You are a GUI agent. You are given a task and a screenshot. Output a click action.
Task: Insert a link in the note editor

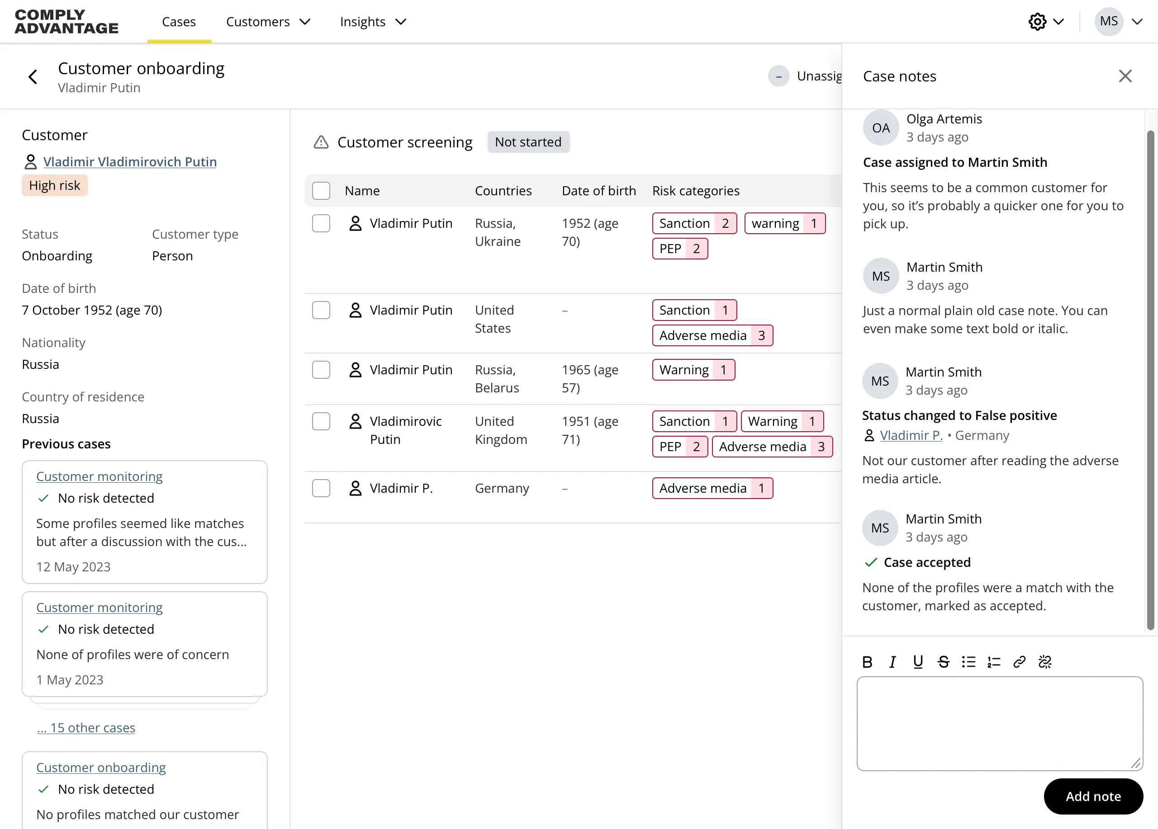point(1019,662)
